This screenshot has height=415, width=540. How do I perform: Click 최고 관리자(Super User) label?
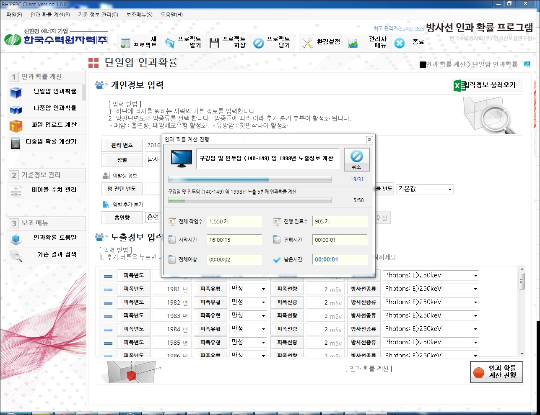399,28
